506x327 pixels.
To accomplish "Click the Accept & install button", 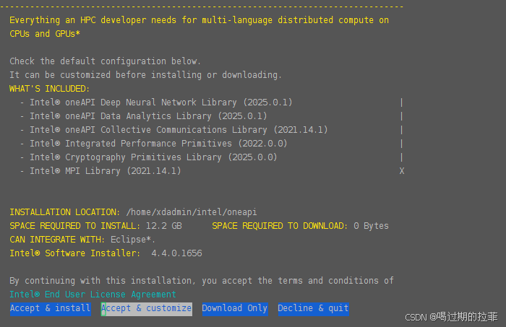I will [x=51, y=309].
